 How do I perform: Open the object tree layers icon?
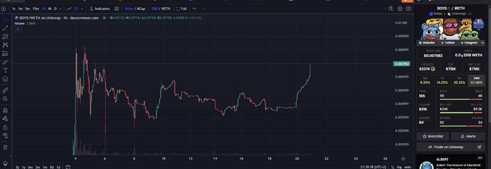coord(5,164)
